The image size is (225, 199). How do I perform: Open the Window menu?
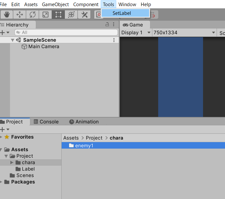[127, 5]
